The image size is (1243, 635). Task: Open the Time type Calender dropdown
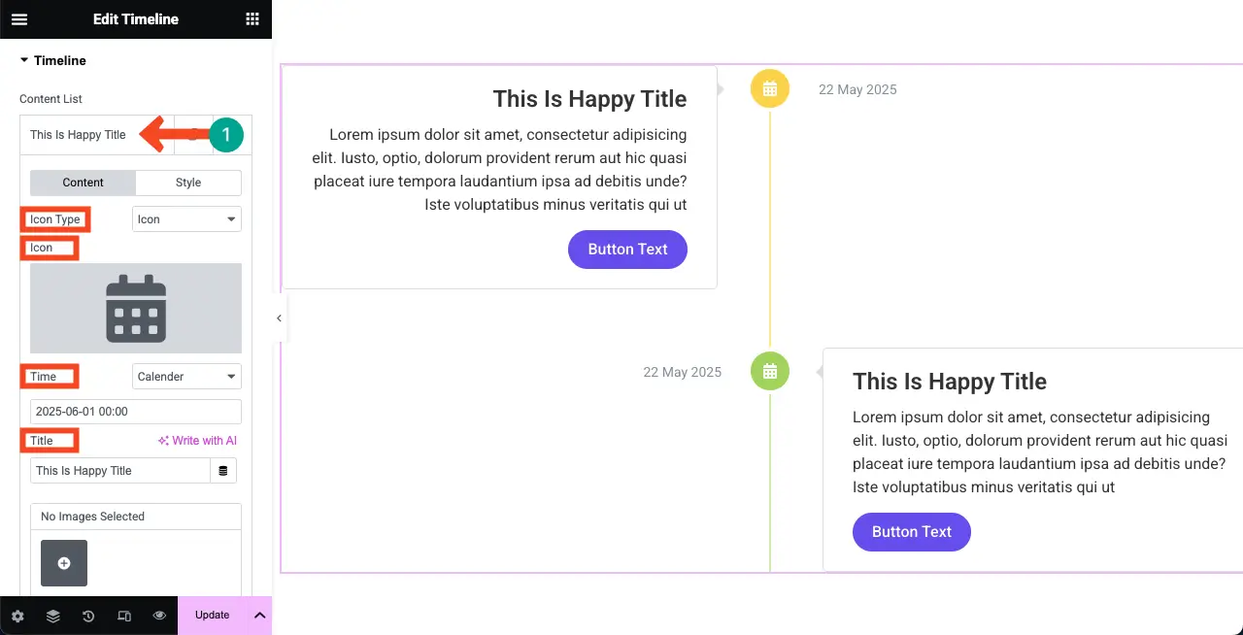click(186, 377)
